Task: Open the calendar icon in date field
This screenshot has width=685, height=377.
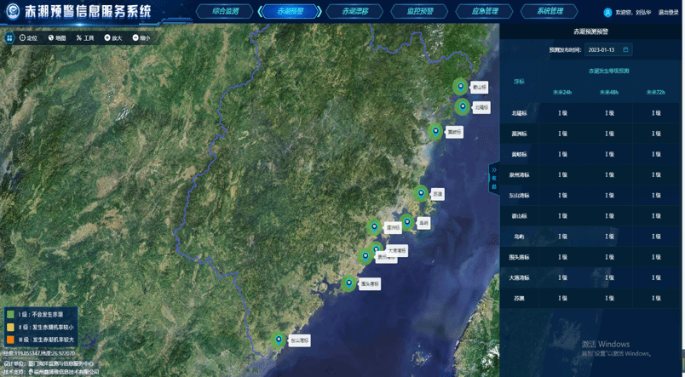Action: pos(625,49)
